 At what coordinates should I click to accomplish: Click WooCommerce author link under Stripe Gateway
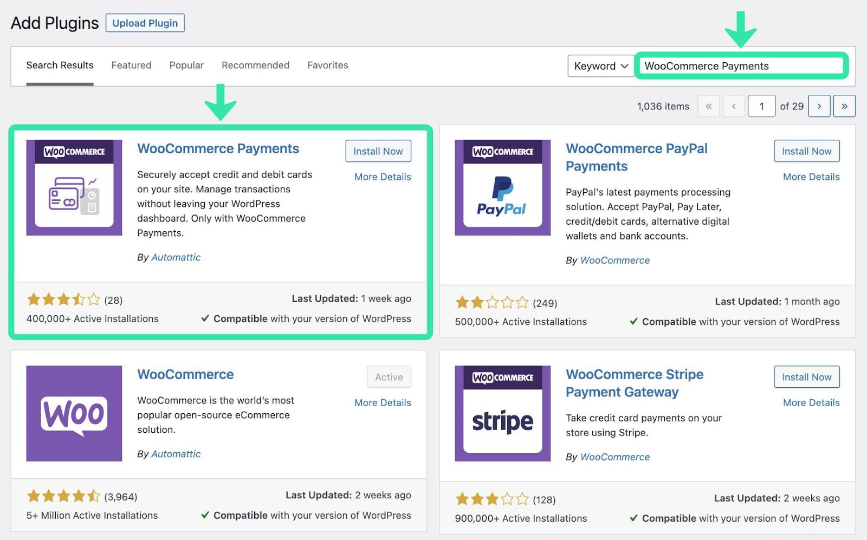615,457
